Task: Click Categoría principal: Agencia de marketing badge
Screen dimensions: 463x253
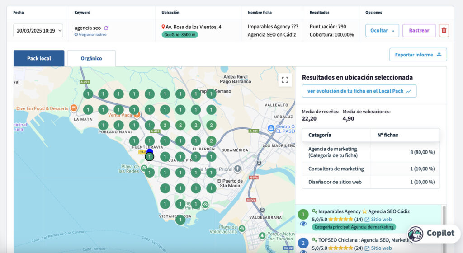Action: [354, 227]
